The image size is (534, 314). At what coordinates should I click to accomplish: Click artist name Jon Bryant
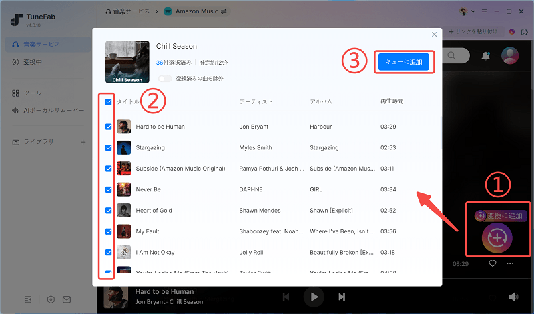click(x=254, y=127)
